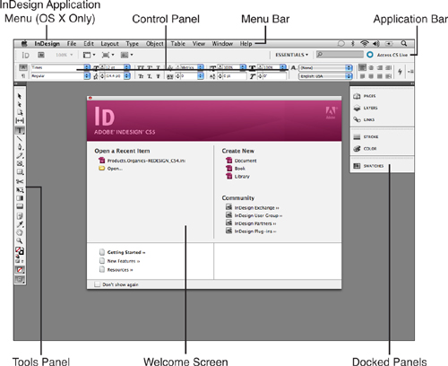The image size is (448, 366).
Task: Click the InDesign ID application bar icon
Action: (26, 55)
